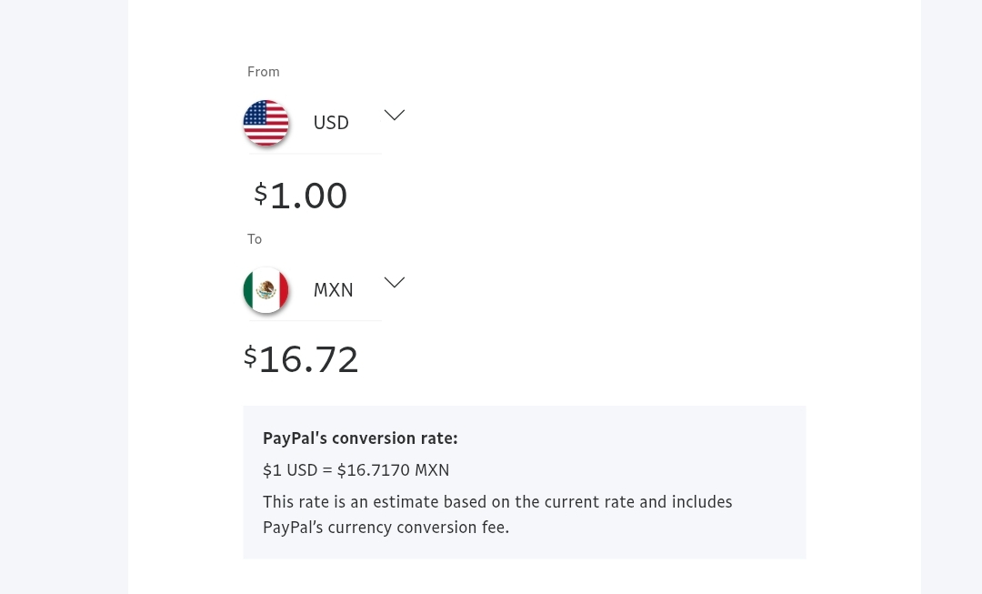982x594 pixels.
Task: Click the divider line beneath the MXN selector
Action: point(315,321)
